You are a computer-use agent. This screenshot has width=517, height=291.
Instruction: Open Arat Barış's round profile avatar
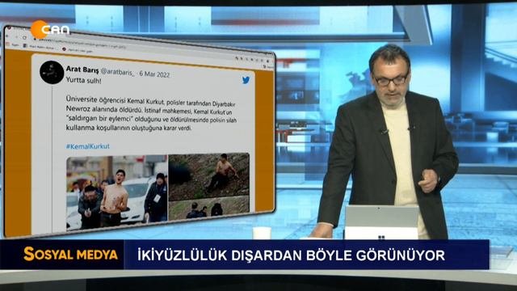click(52, 72)
